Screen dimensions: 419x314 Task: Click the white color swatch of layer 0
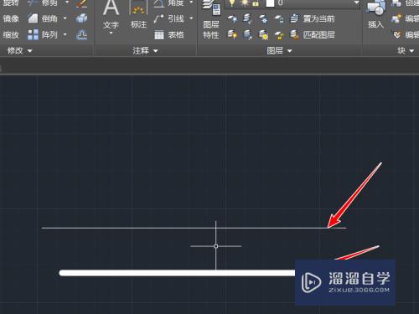(x=270, y=3)
